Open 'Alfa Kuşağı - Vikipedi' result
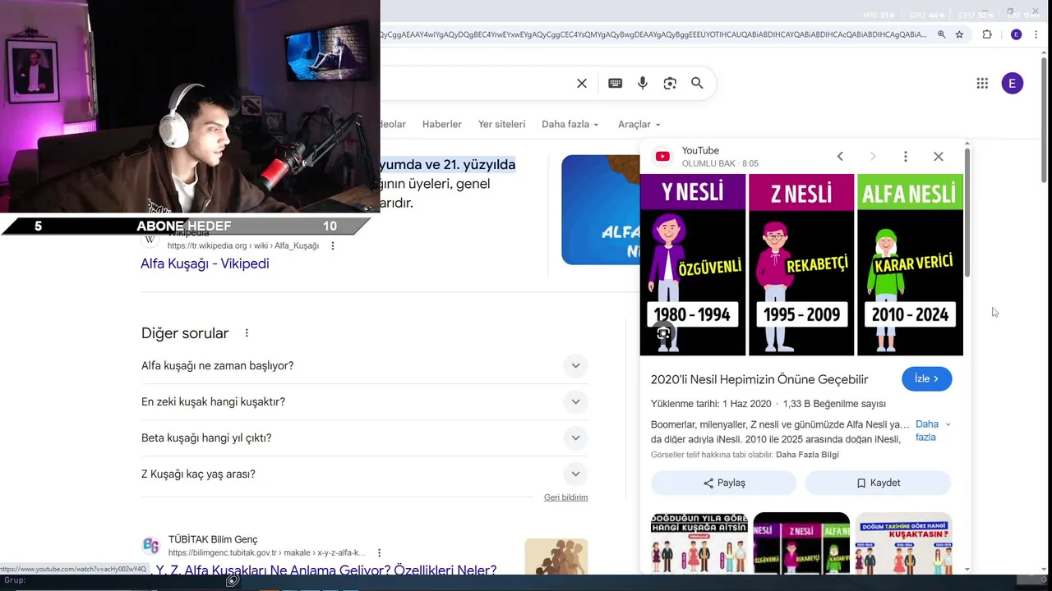The height and width of the screenshot is (591, 1052). [205, 263]
